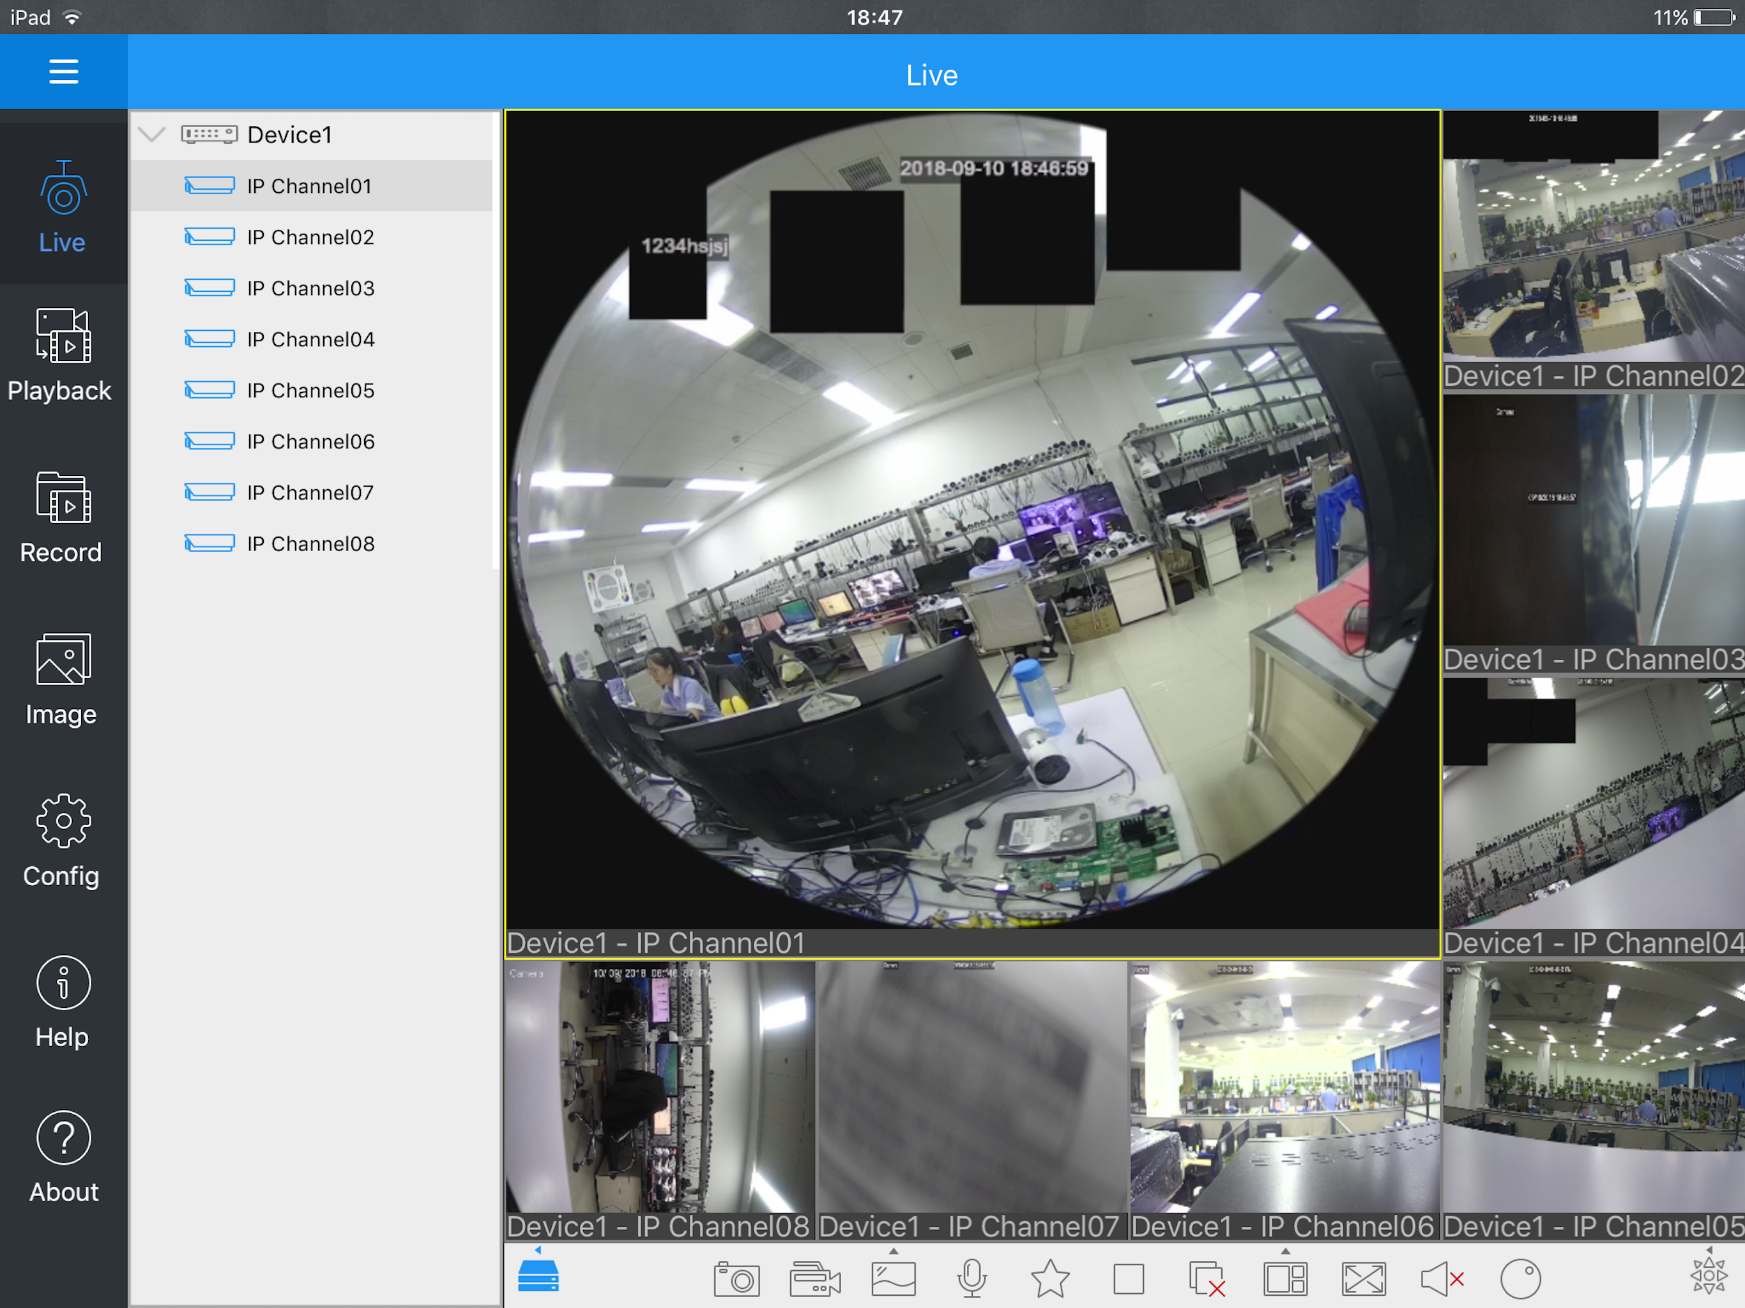Toggle the single window stop button
The height and width of the screenshot is (1308, 1745).
[1128, 1279]
